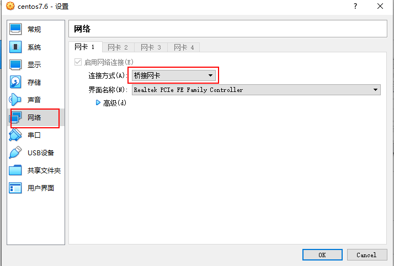Click the OK button
394x266 pixels.
pos(322,255)
